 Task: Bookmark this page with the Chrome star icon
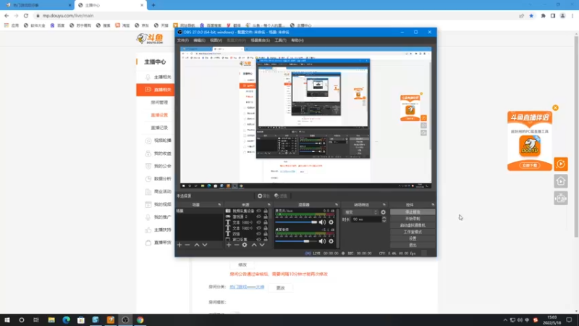[x=531, y=15]
